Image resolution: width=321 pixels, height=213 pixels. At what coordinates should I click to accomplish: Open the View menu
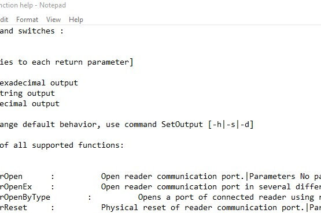[53, 20]
